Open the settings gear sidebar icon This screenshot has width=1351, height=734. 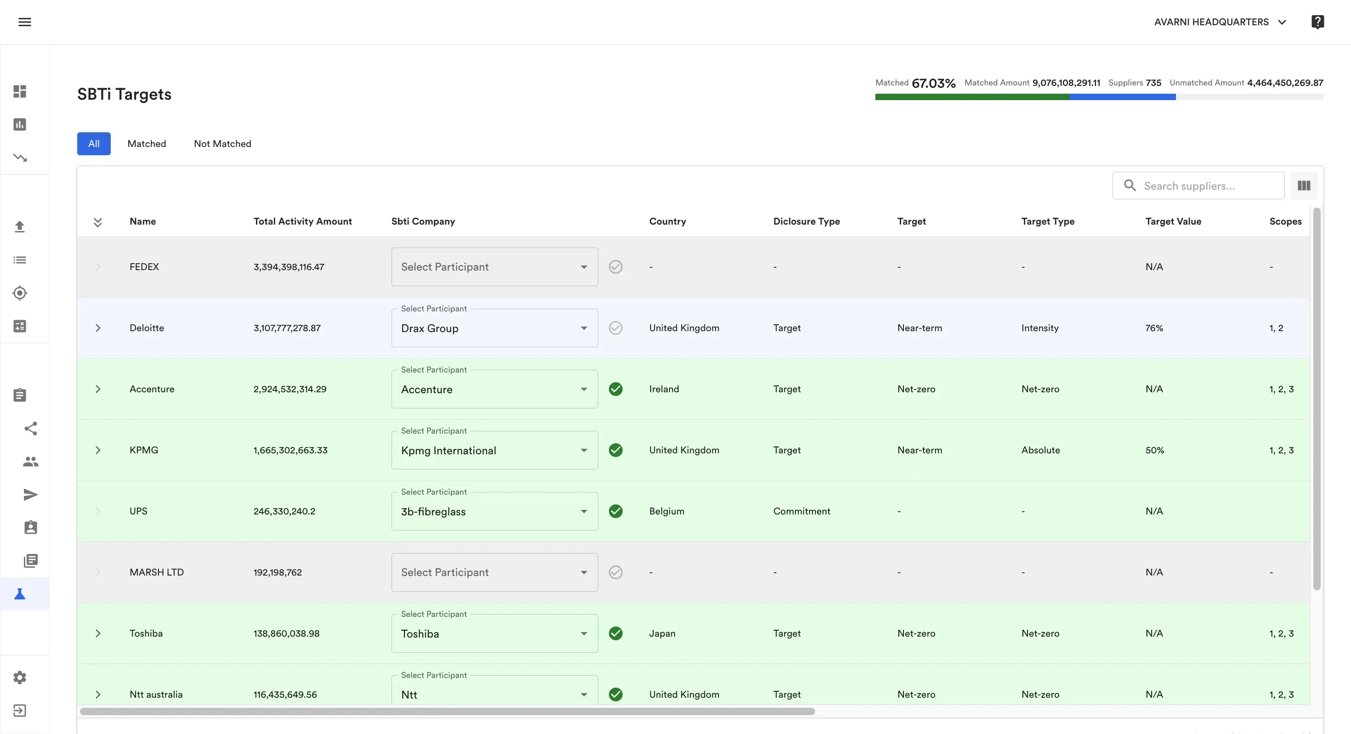(x=20, y=678)
